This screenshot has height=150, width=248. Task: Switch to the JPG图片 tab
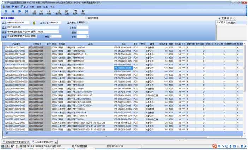click(x=232, y=22)
